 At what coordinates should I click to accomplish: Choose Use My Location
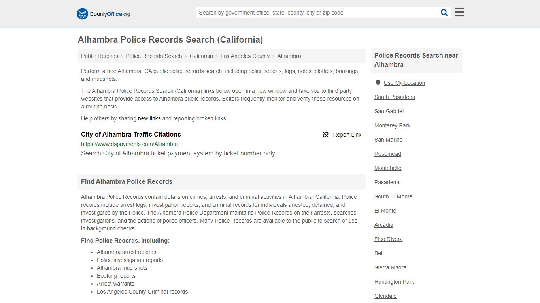tap(404, 83)
